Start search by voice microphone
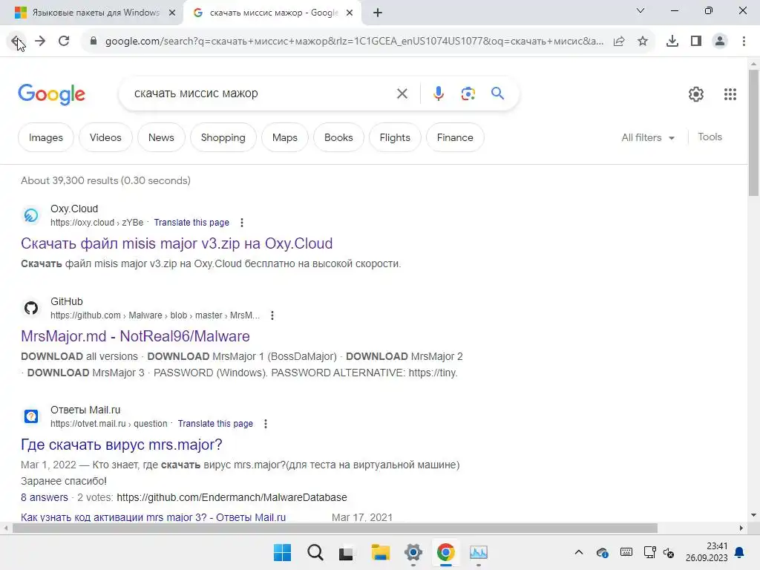 coord(439,94)
